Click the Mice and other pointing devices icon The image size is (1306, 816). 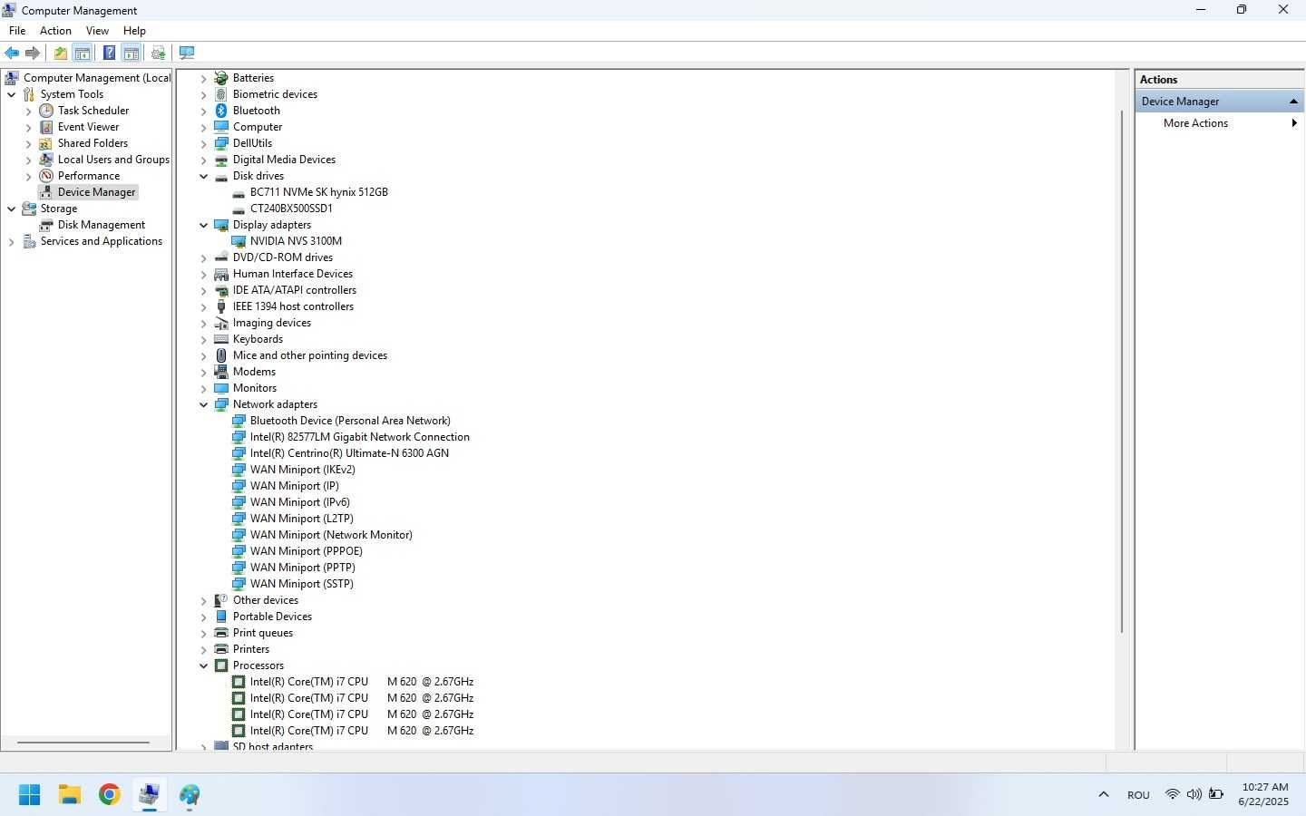(220, 355)
